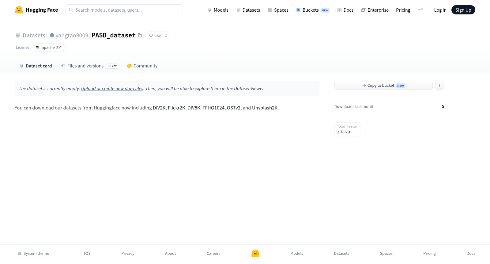Open the Flickr2K dataset link
This screenshot has width=490, height=264.
point(176,108)
